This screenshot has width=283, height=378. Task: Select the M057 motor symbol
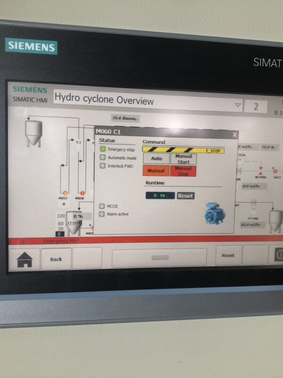coord(66,193)
